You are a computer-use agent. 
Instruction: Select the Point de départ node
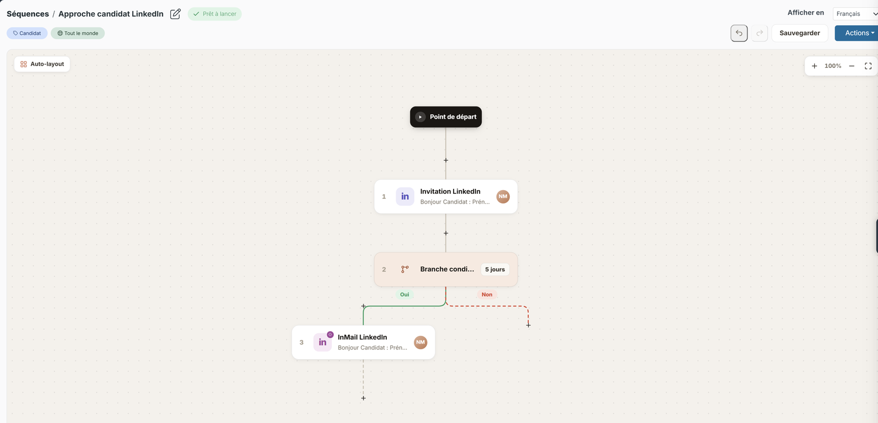coord(446,117)
